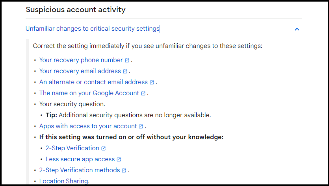Open 'Your recovery email address' link
Screen dimensions: 329x186
(x=80, y=71)
